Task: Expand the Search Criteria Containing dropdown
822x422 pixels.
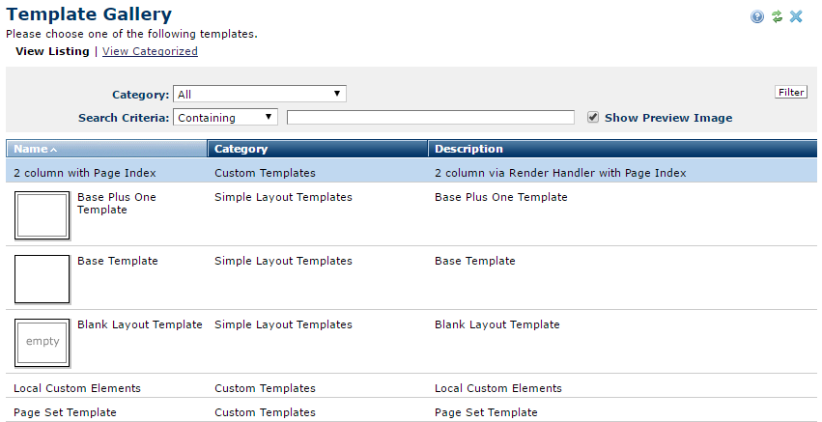Action: (225, 118)
